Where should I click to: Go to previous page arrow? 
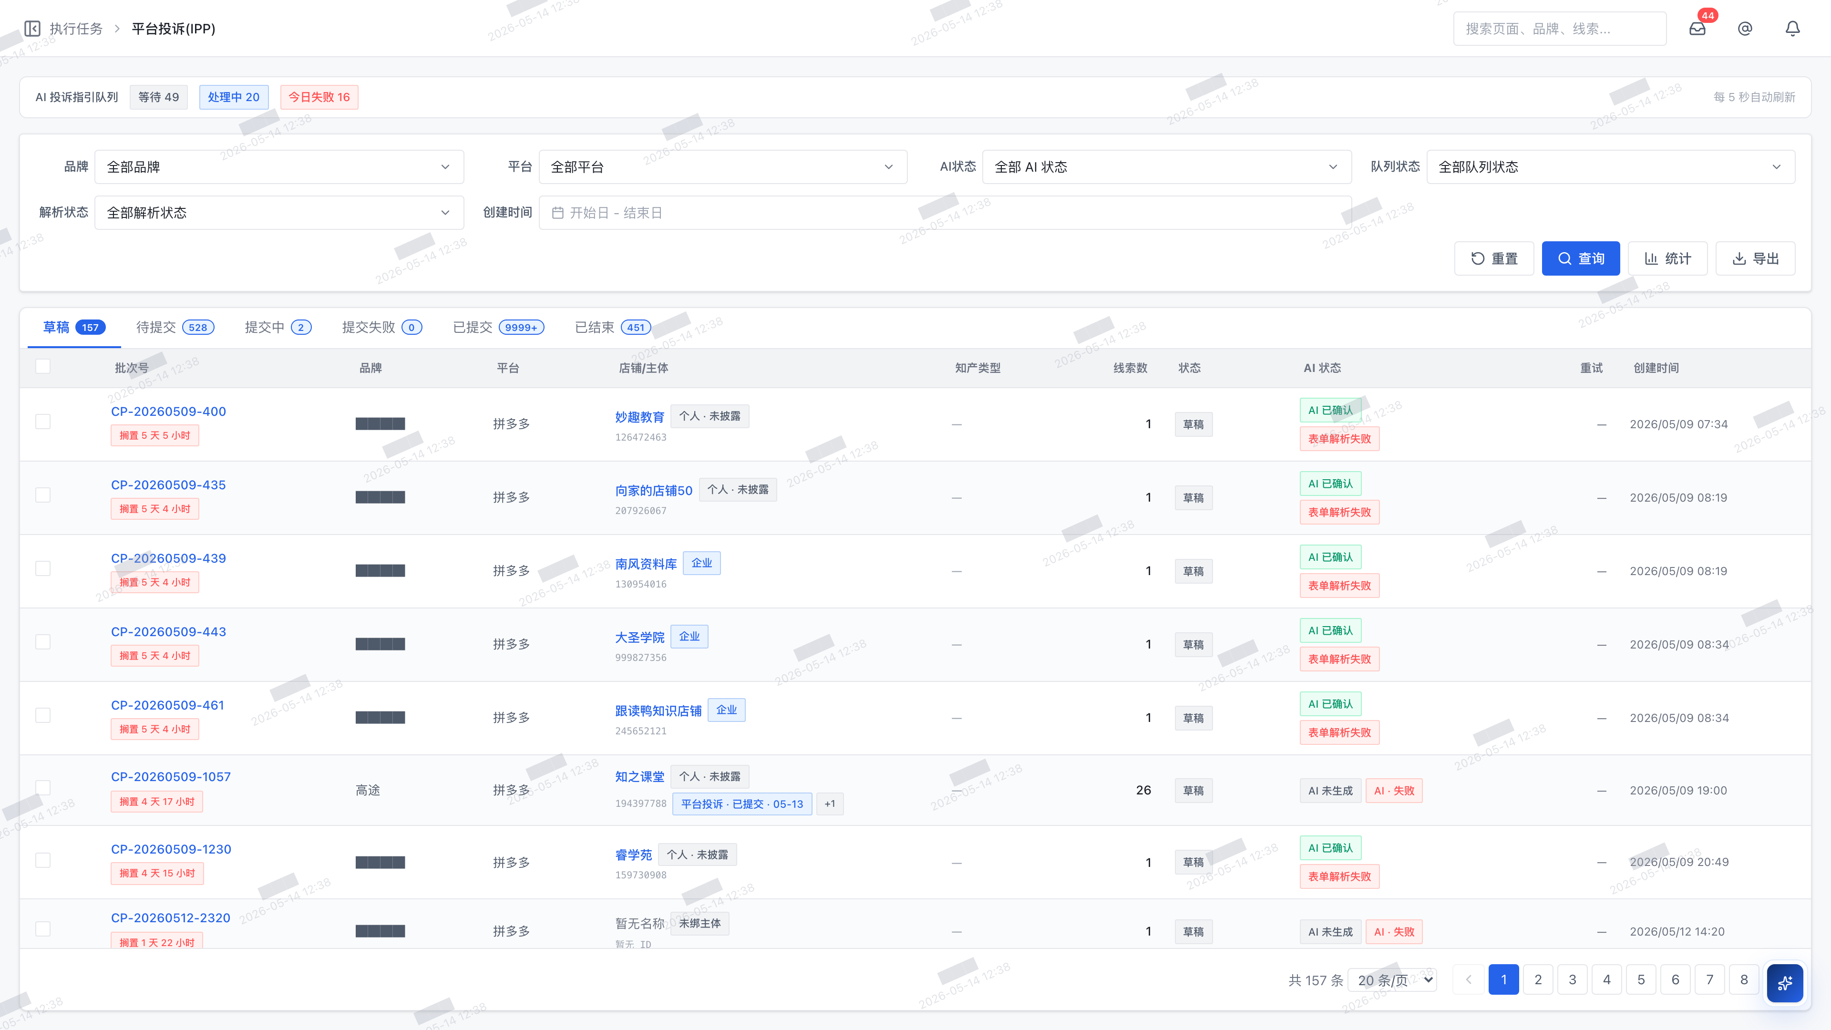pyautogui.click(x=1469, y=979)
